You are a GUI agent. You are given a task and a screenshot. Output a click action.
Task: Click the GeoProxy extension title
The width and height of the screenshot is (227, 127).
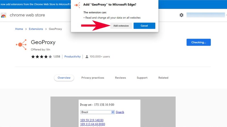[43, 42]
